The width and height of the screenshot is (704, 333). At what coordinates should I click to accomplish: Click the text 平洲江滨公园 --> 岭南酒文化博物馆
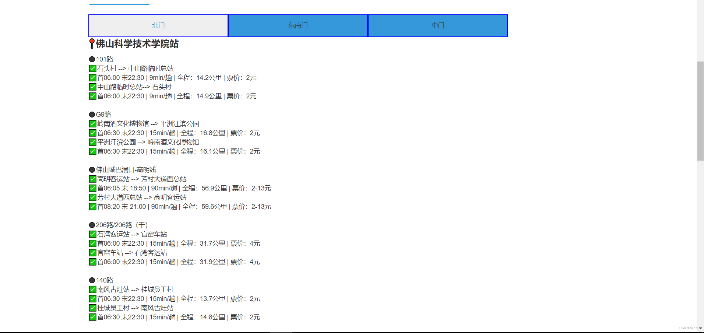[x=148, y=142]
